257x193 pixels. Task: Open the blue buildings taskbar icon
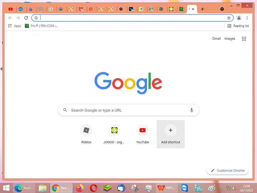(198, 188)
